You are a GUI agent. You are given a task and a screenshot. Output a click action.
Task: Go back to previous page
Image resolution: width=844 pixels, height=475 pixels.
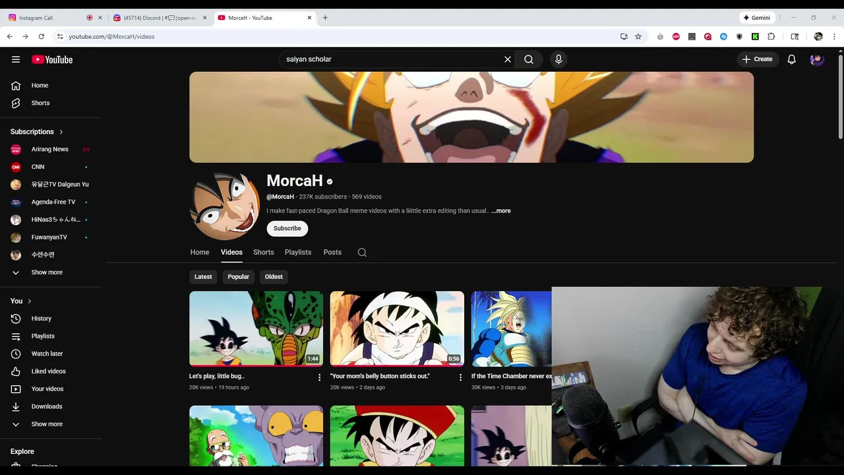(10, 36)
